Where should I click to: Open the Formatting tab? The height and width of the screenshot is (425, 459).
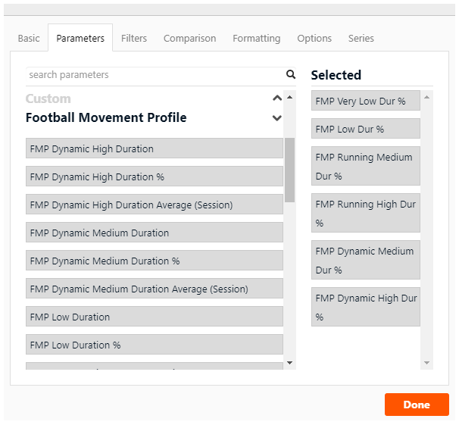[x=256, y=39]
